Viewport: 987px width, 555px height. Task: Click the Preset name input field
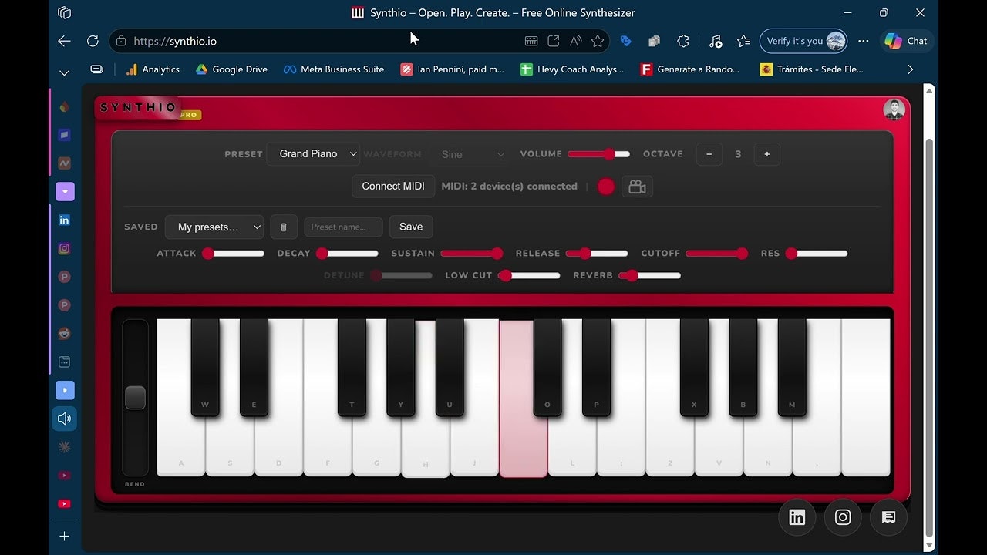tap(343, 227)
